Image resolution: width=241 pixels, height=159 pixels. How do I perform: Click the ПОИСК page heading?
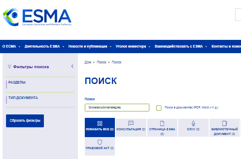101,81
